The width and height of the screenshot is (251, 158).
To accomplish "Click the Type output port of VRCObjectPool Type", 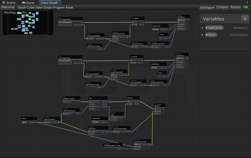I will [x=121, y=149].
